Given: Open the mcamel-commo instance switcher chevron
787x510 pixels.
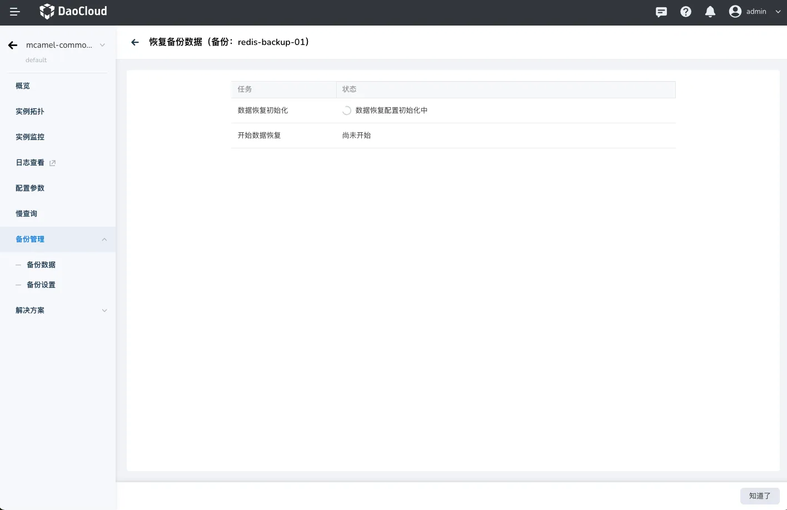Looking at the screenshot, I should tap(102, 45).
